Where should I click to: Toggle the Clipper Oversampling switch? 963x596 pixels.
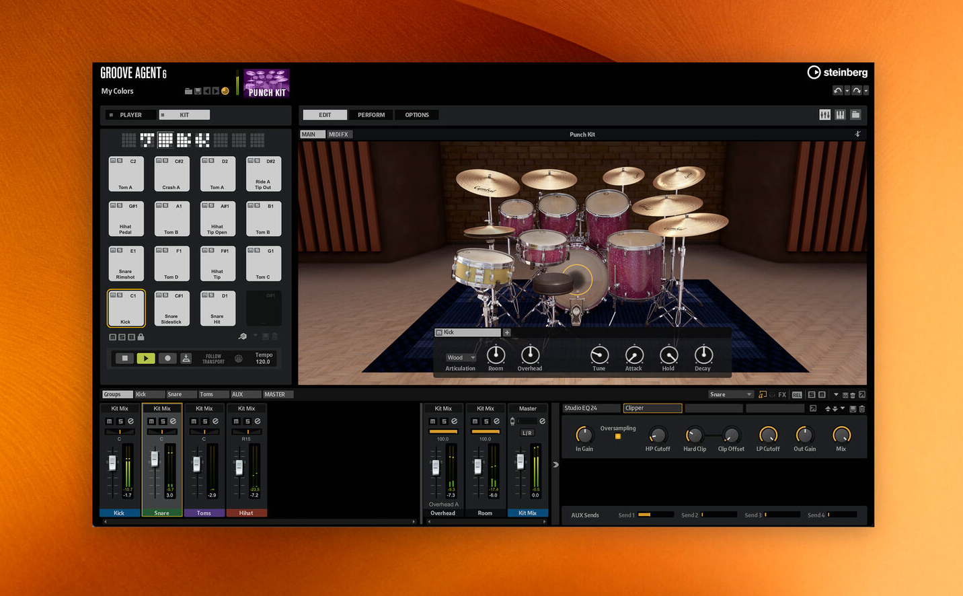tap(618, 437)
